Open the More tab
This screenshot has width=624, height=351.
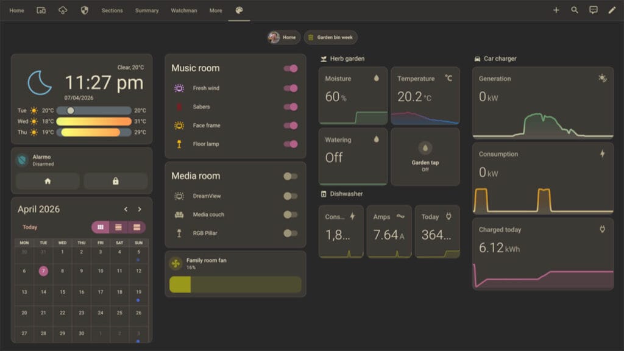216,10
